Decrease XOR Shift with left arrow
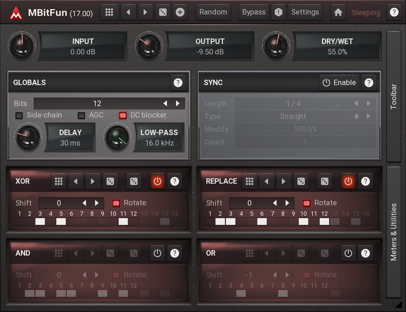The image size is (406, 312). pos(84,203)
